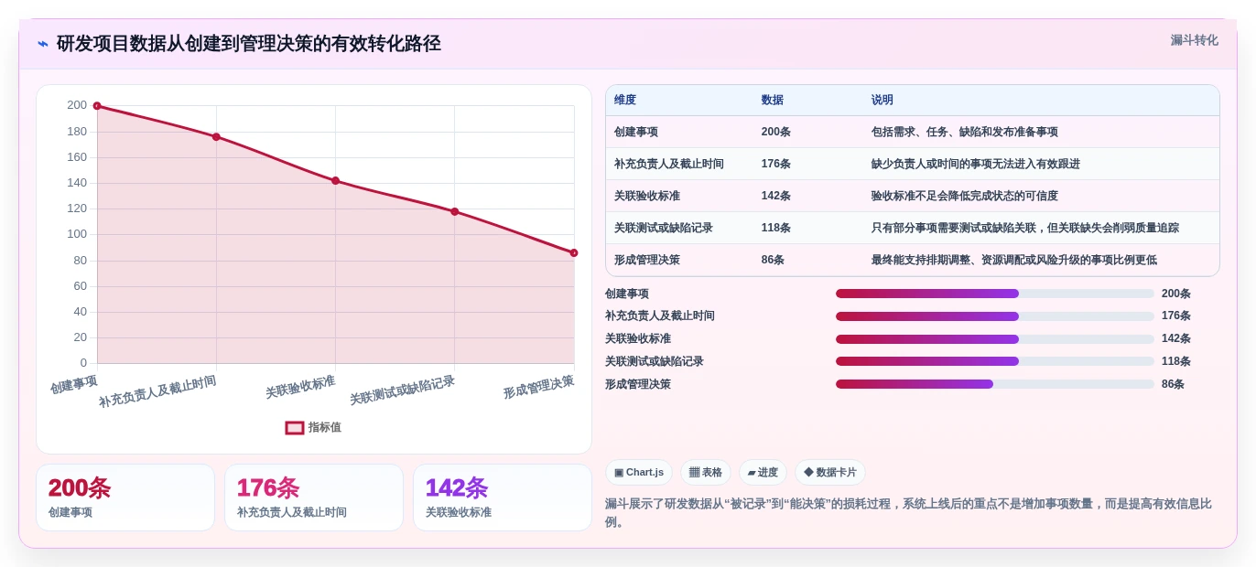Select the 进度 tag chip
The image size is (1256, 567).
pyautogui.click(x=763, y=473)
